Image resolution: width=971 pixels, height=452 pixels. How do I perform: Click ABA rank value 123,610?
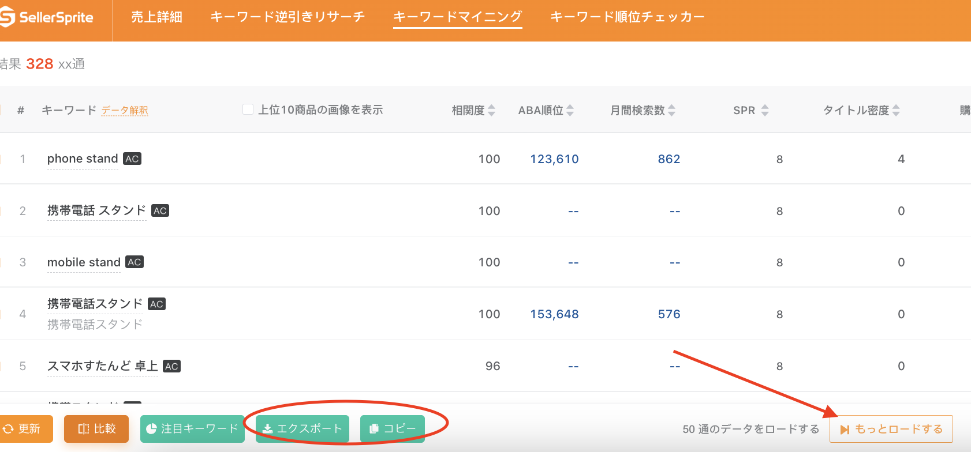coord(554,159)
